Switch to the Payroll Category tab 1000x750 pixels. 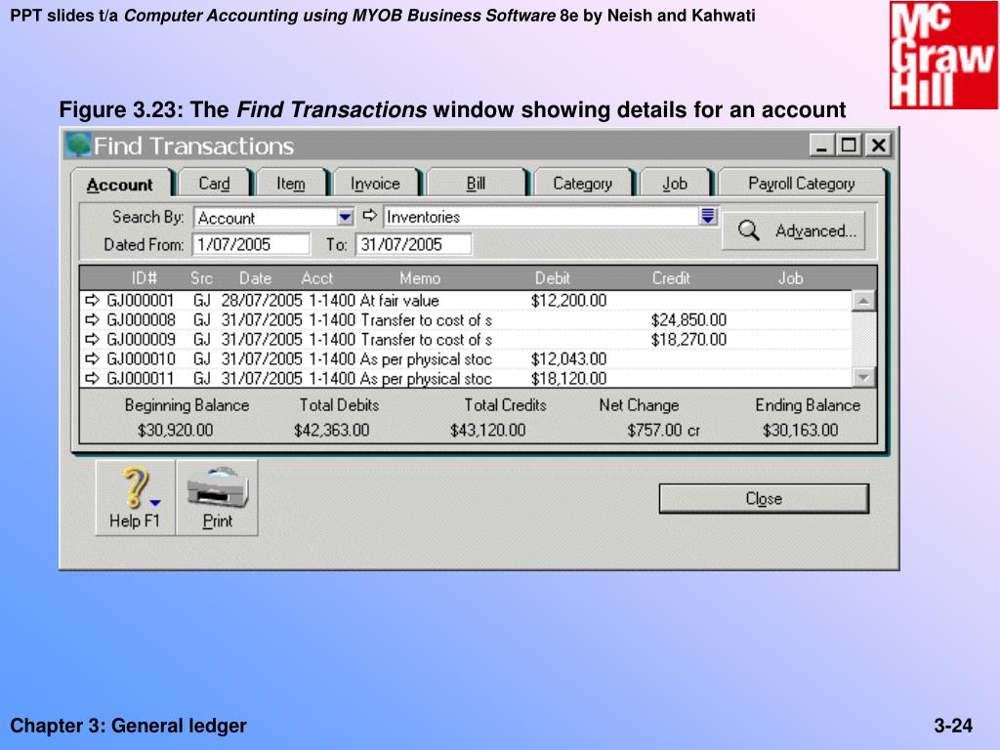802,184
